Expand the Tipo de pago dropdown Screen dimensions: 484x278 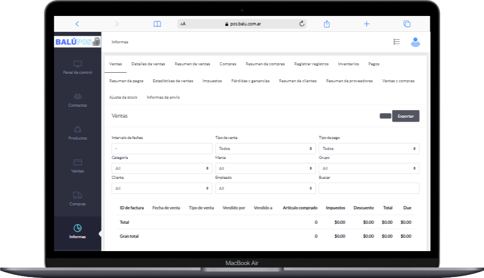pos(368,148)
